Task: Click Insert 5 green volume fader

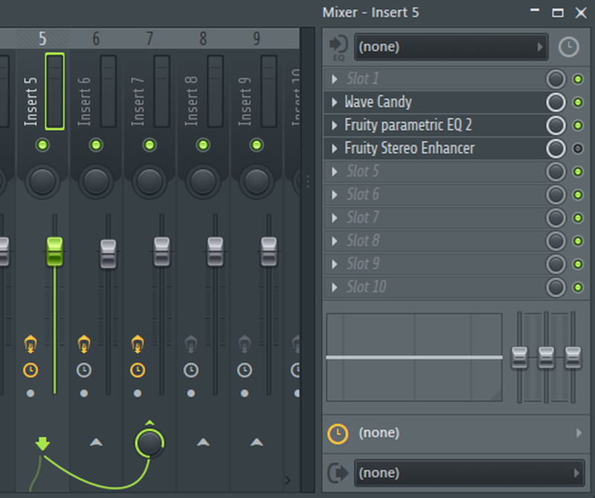Action: coord(54,252)
